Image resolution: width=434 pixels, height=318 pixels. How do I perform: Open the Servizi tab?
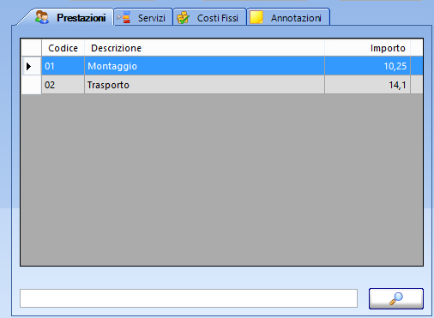(143, 17)
